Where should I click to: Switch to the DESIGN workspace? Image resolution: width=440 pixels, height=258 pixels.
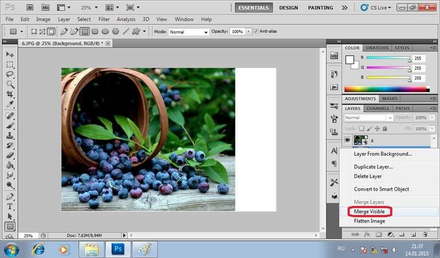[x=289, y=7]
